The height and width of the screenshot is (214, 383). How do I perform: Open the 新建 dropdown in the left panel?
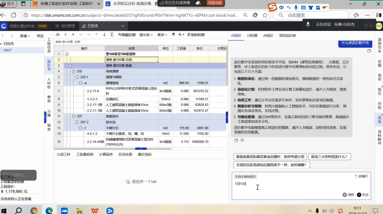coord(25,36)
